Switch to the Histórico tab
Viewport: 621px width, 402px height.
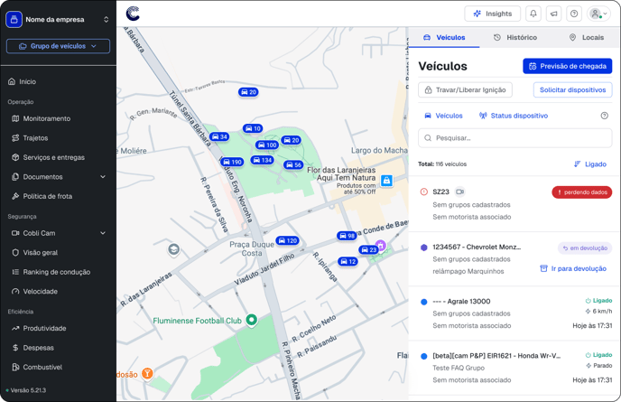tap(514, 37)
